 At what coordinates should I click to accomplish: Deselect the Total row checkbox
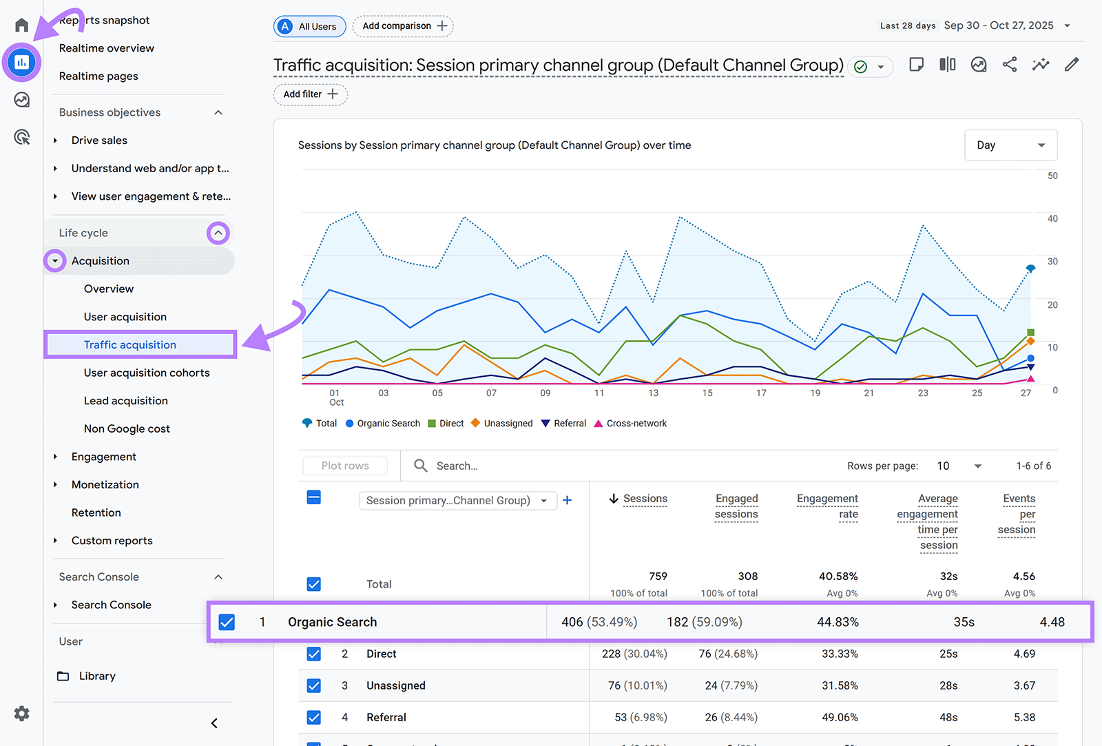(x=313, y=583)
